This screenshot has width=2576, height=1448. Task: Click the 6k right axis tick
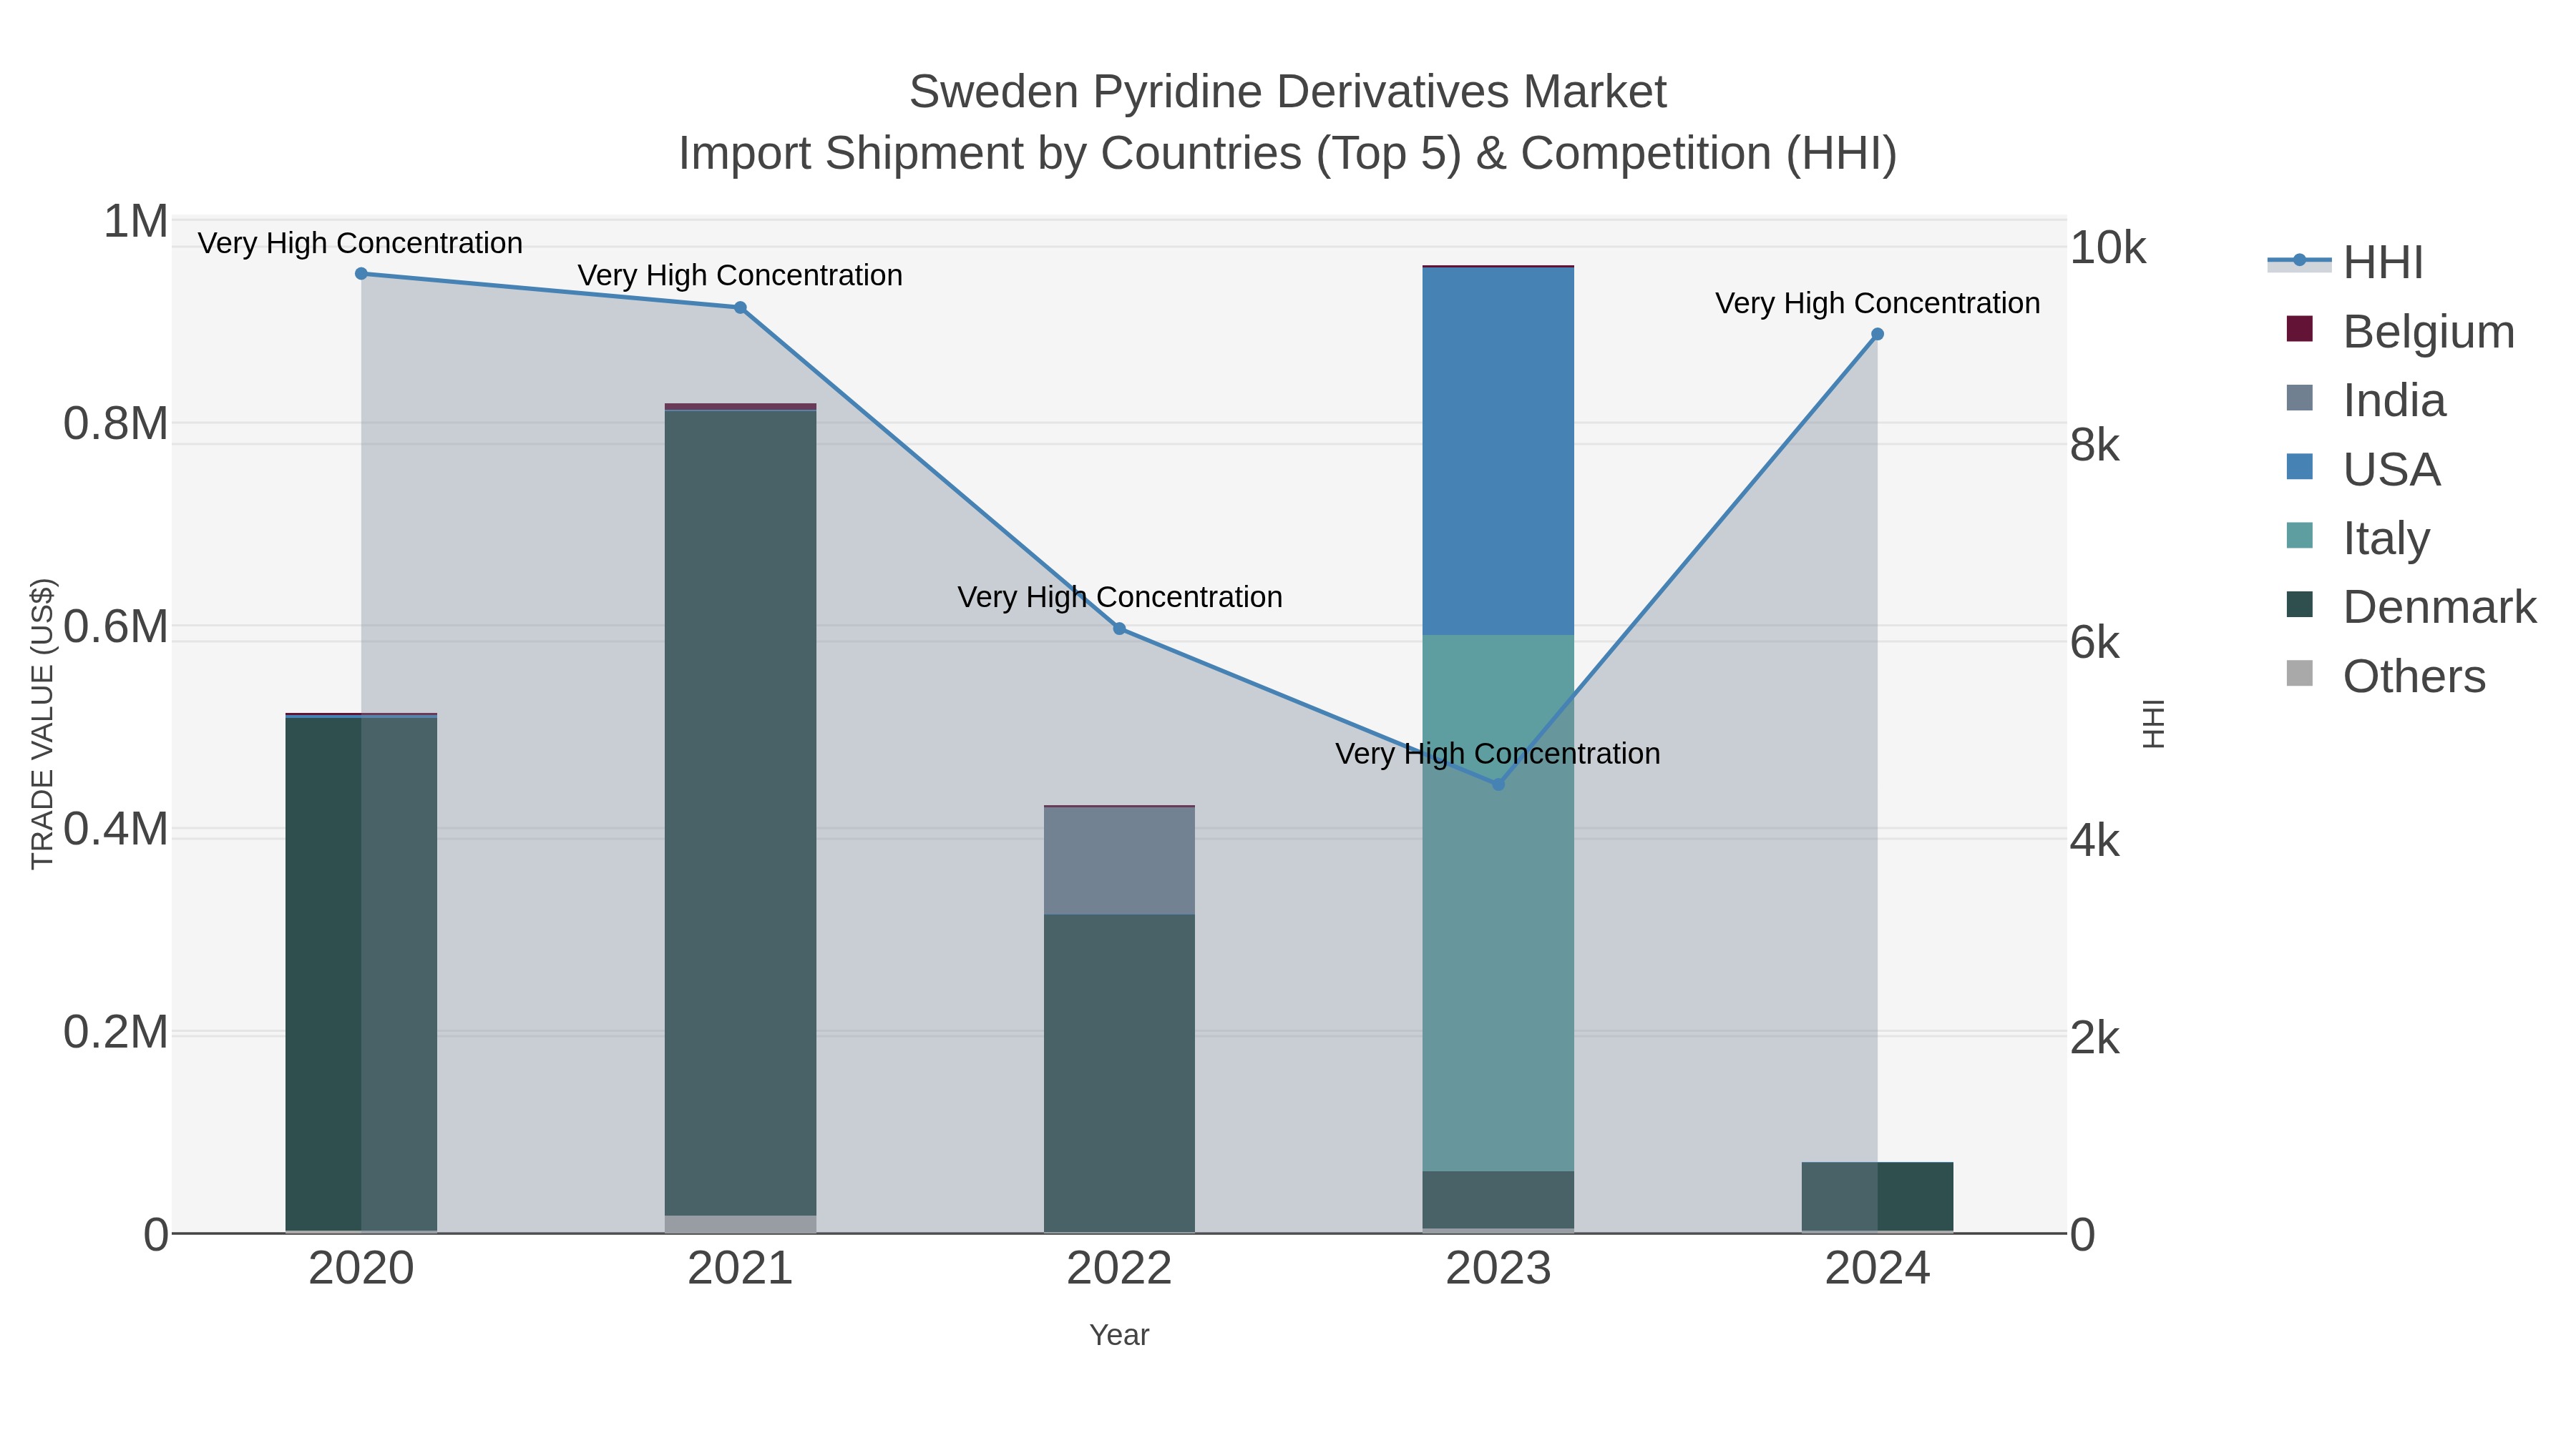[2095, 643]
